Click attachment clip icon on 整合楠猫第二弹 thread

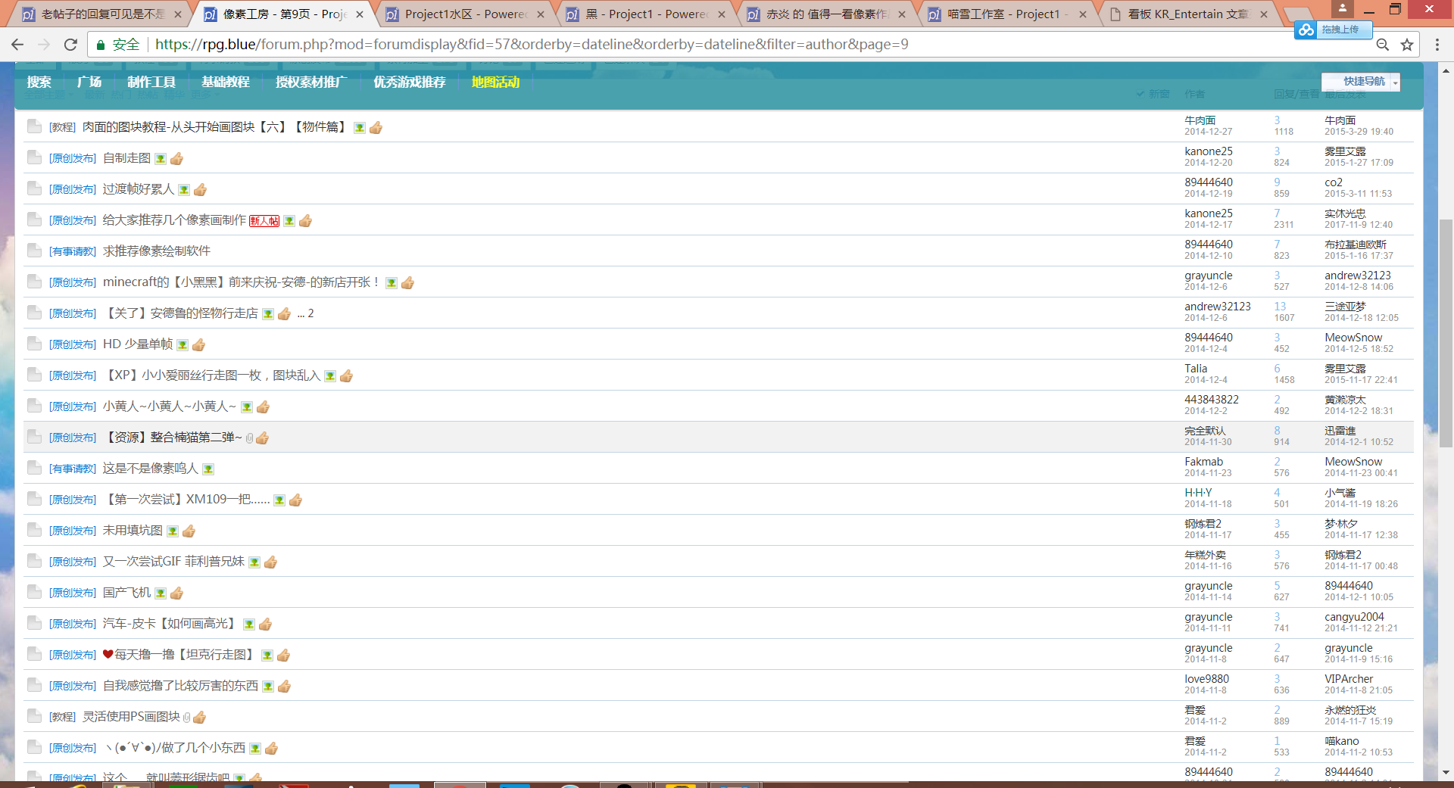(249, 438)
